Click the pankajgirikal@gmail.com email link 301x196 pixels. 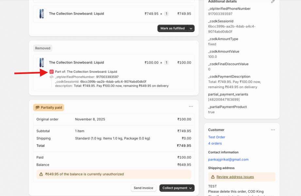228,159
